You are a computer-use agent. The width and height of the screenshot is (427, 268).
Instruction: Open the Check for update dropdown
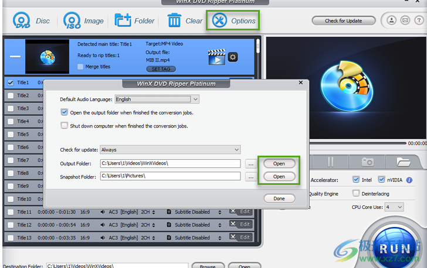click(170, 149)
